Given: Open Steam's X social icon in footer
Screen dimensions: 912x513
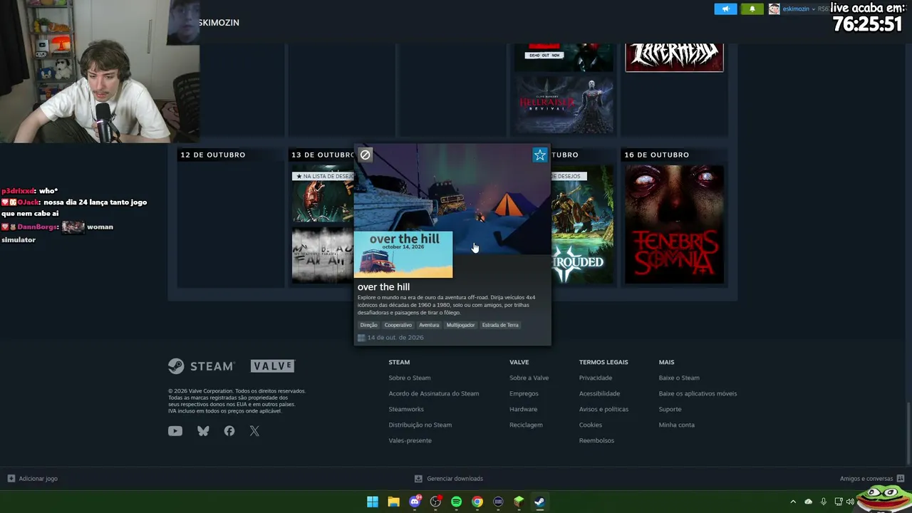Looking at the screenshot, I should [254, 431].
